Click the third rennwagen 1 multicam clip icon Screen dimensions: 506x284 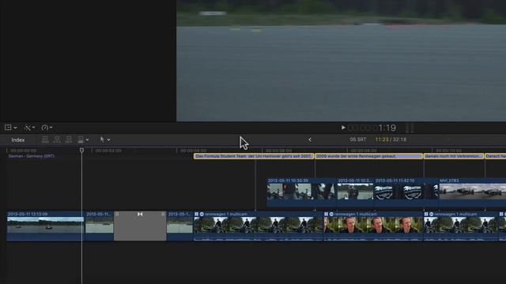pyautogui.click(x=426, y=214)
